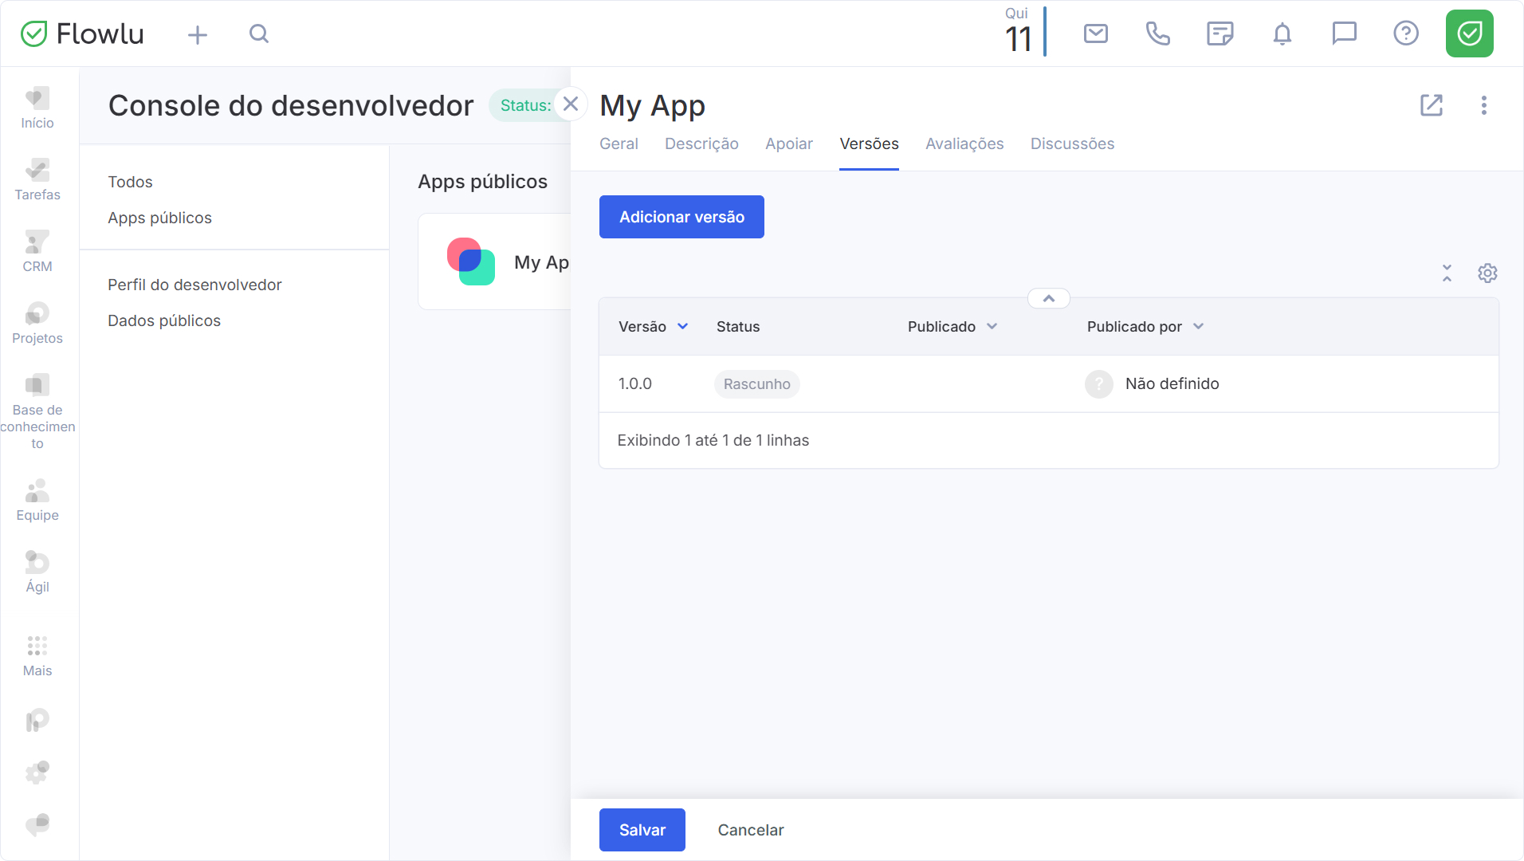Image resolution: width=1524 pixels, height=861 pixels.
Task: Click the Flowlu logo
Action: tap(82, 33)
